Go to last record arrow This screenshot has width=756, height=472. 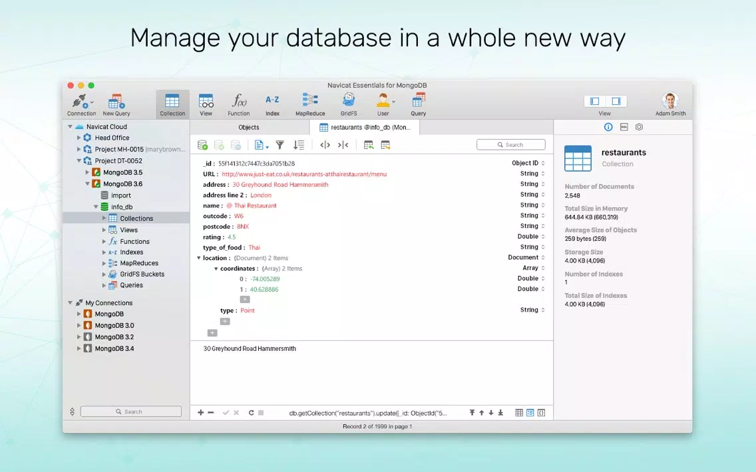pos(500,413)
